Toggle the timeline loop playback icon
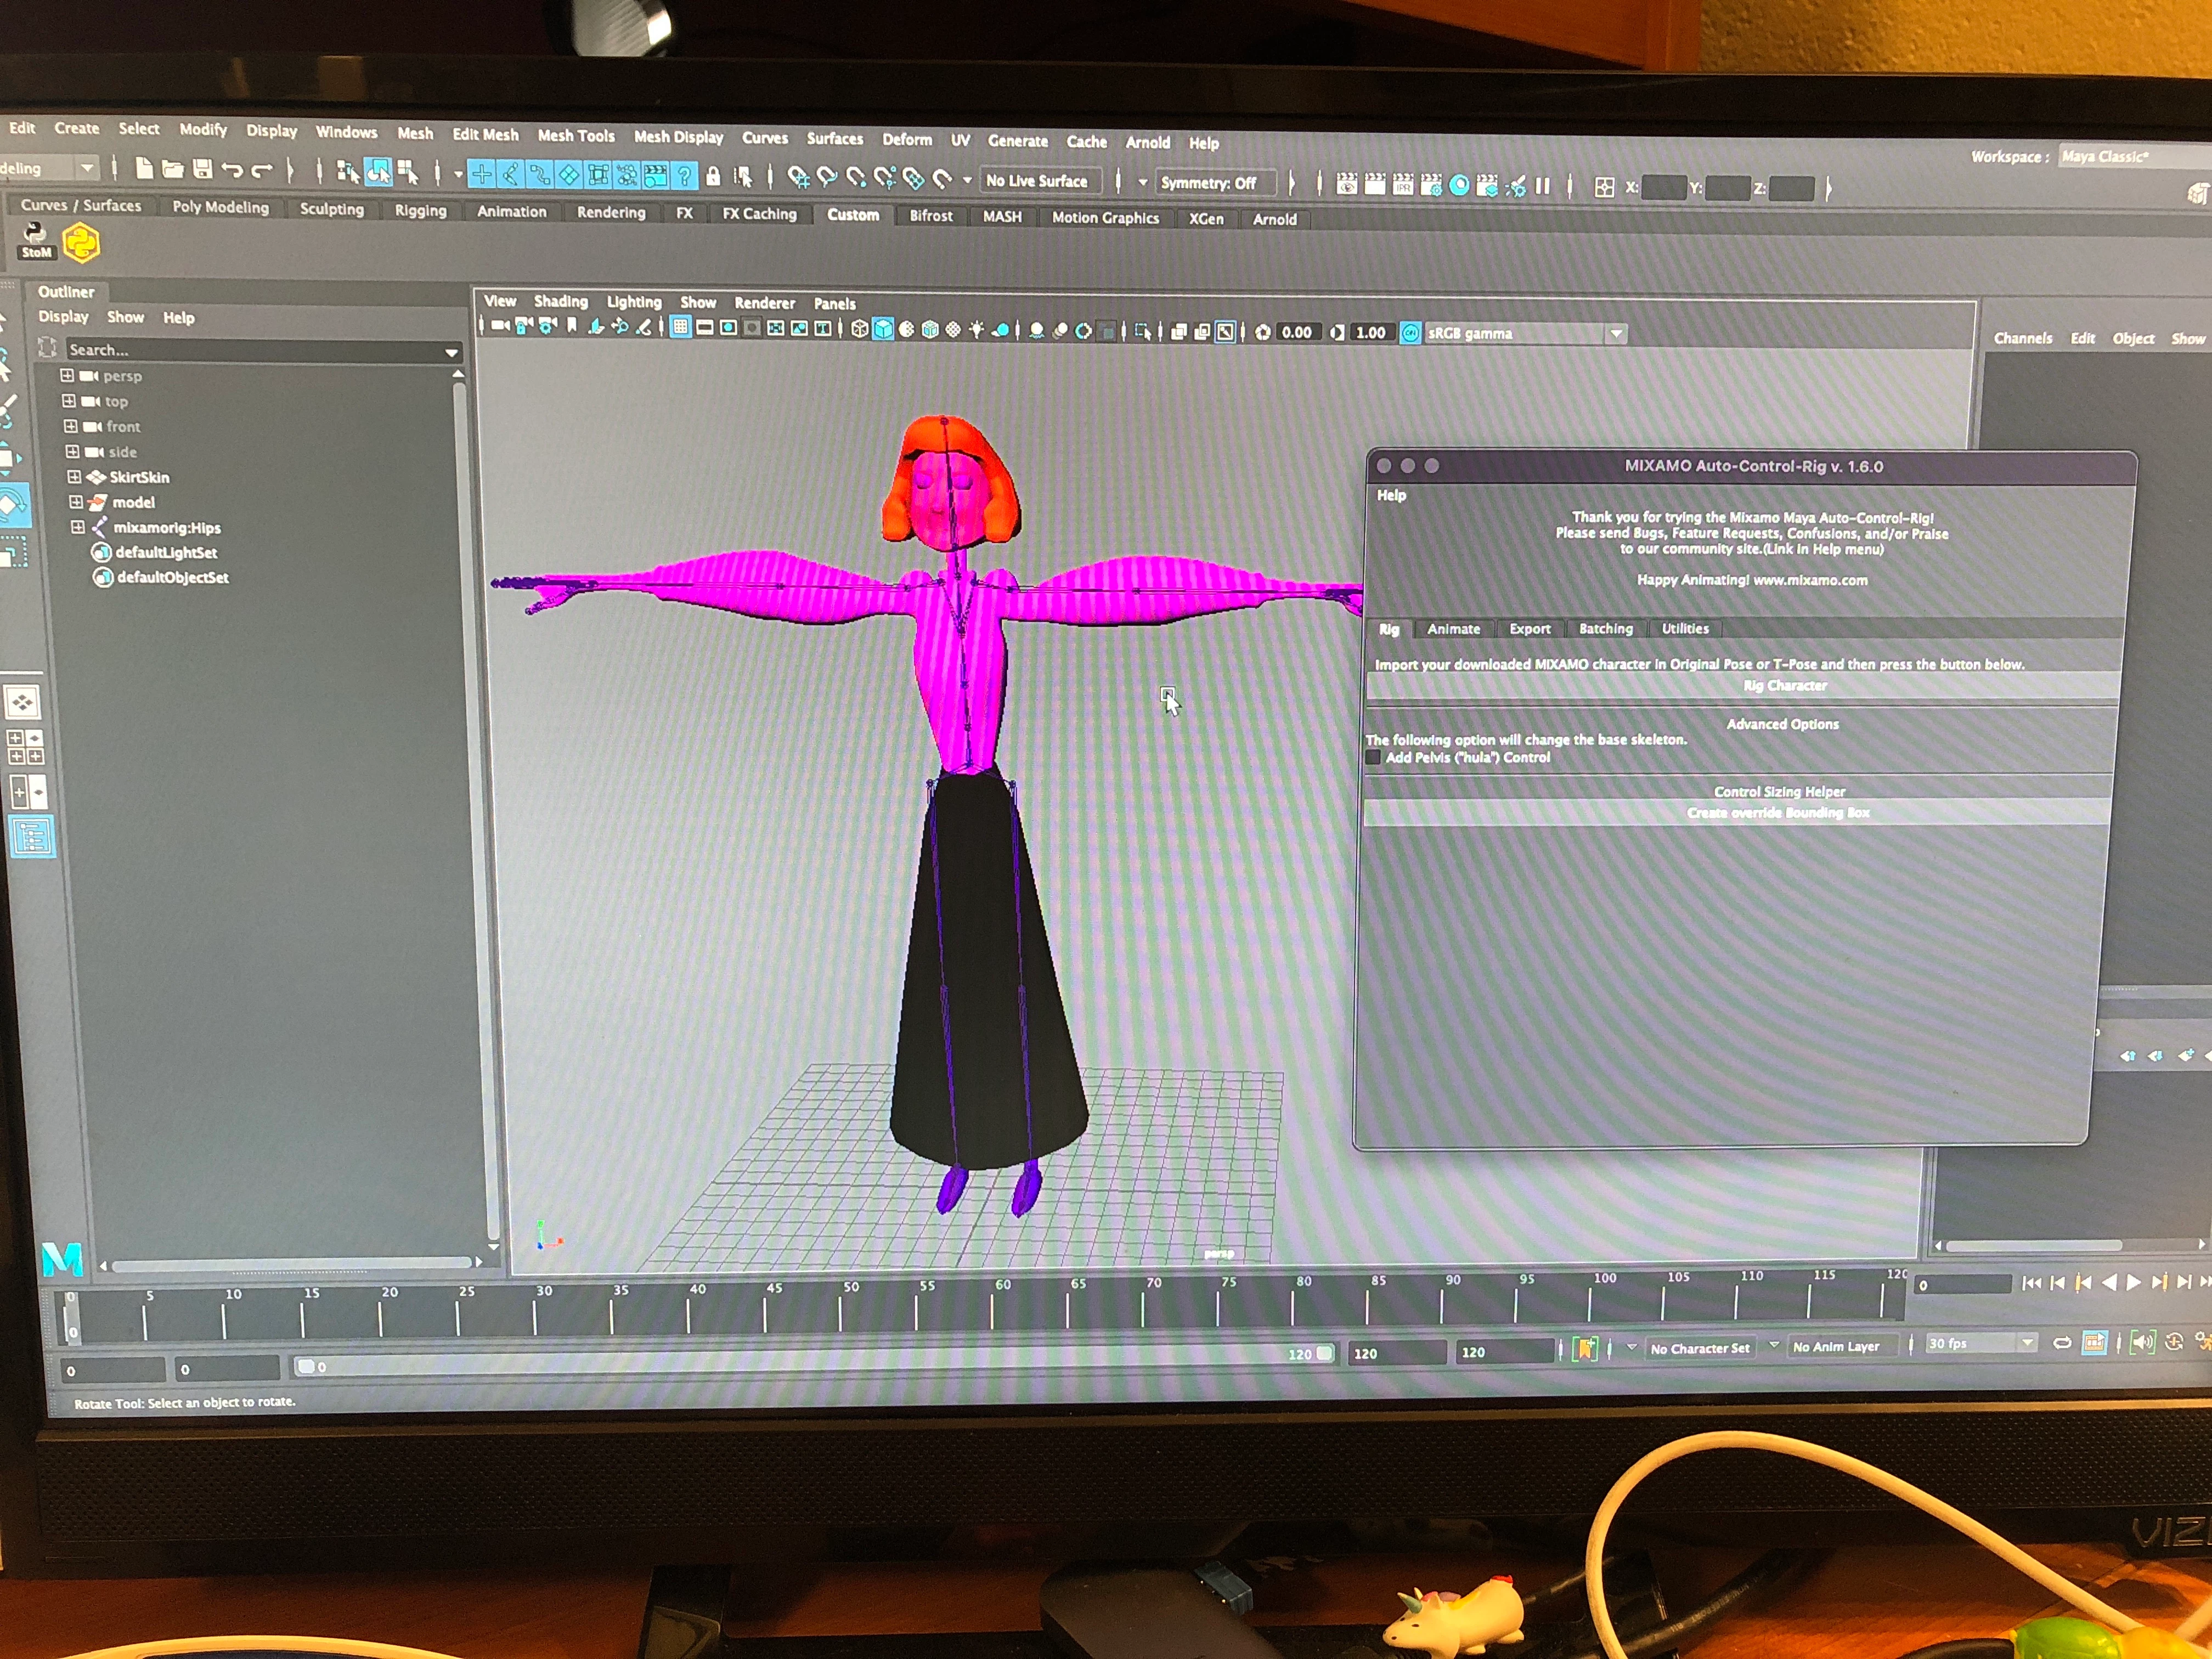 coord(2062,1343)
